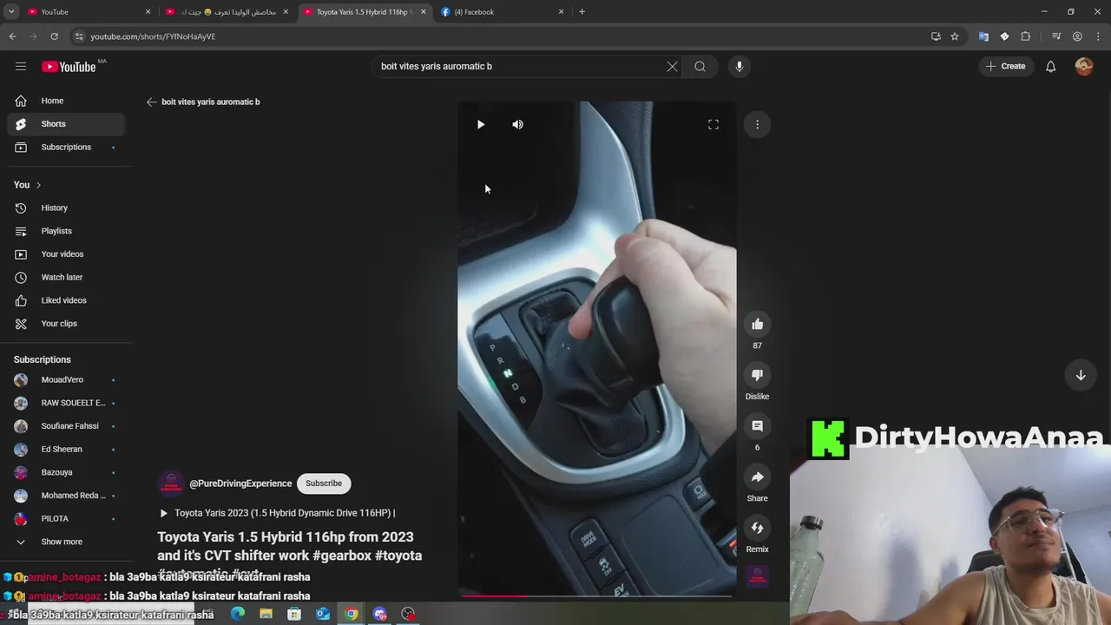Reload the page
1111x625 pixels.
pyautogui.click(x=54, y=36)
